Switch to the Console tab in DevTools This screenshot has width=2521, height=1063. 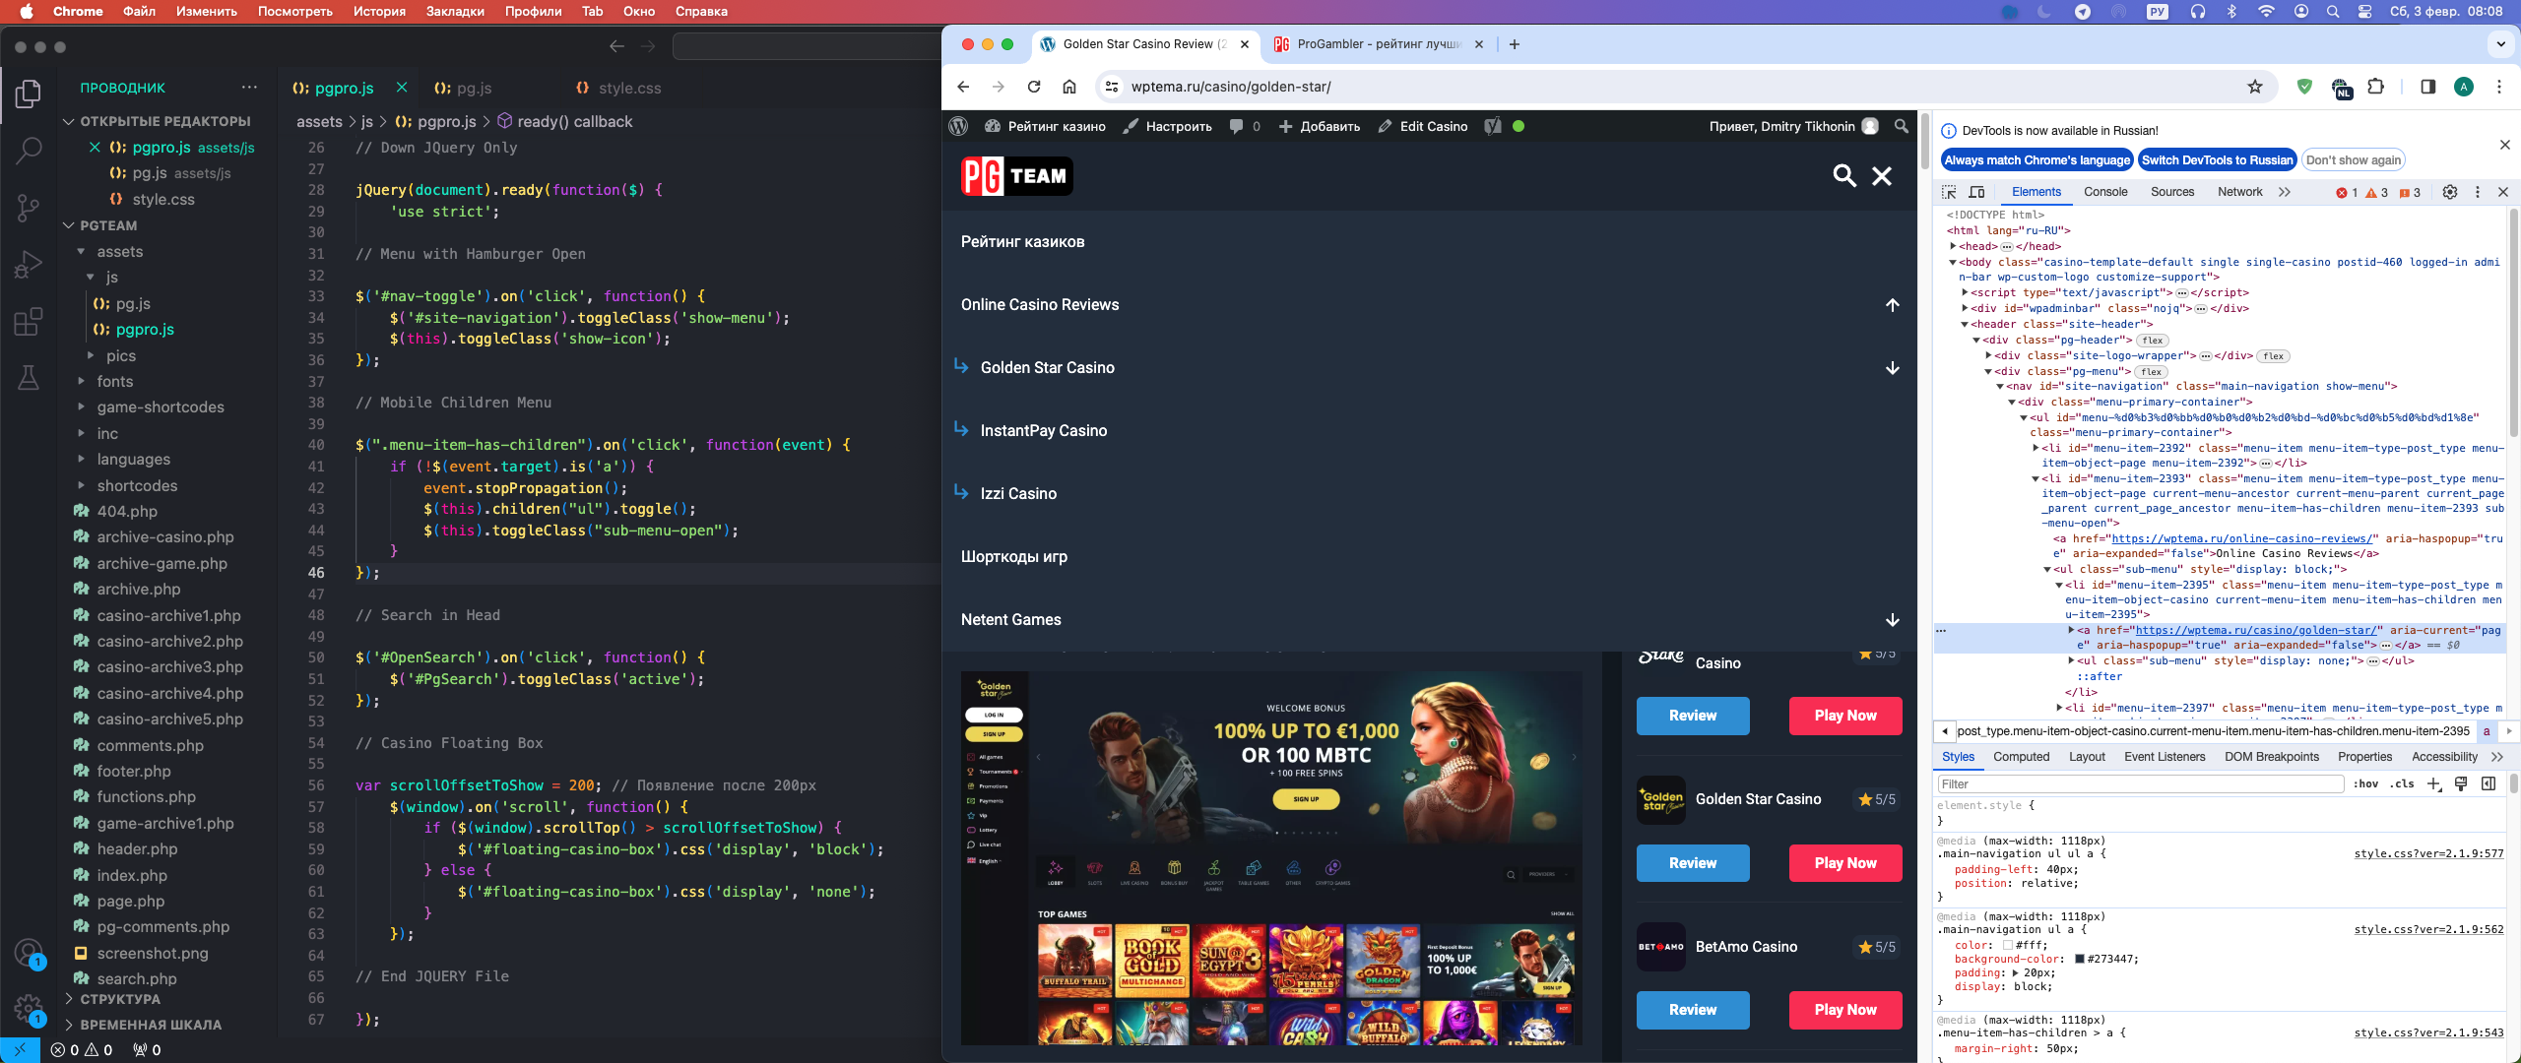click(2104, 192)
